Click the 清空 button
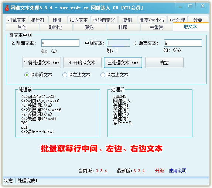This screenshot has width=212, height=188. click(x=164, y=63)
